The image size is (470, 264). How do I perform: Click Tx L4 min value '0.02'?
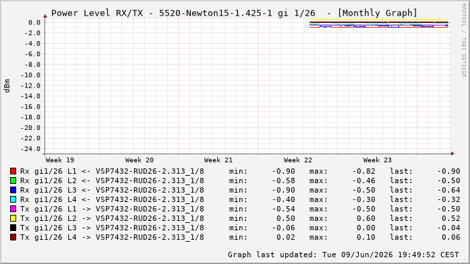286,237
